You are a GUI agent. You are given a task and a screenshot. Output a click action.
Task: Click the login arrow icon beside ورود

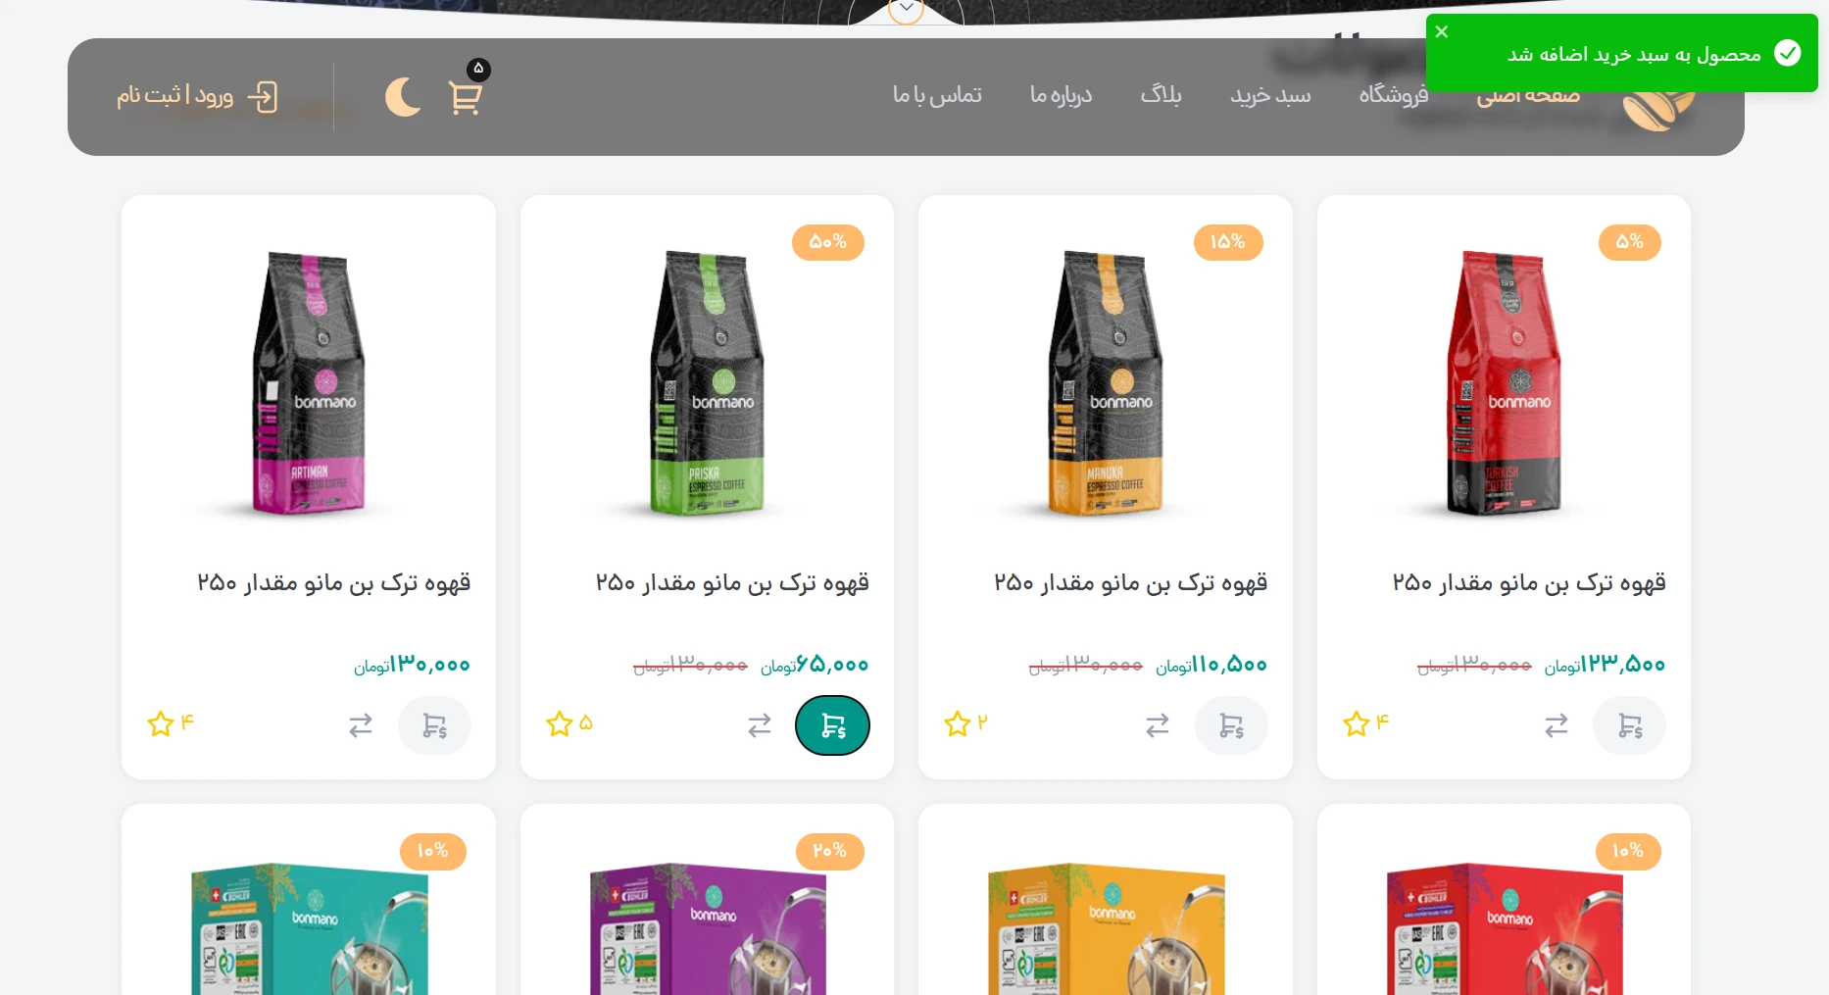pos(263,96)
